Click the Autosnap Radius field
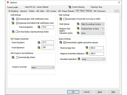 (48, 27)
